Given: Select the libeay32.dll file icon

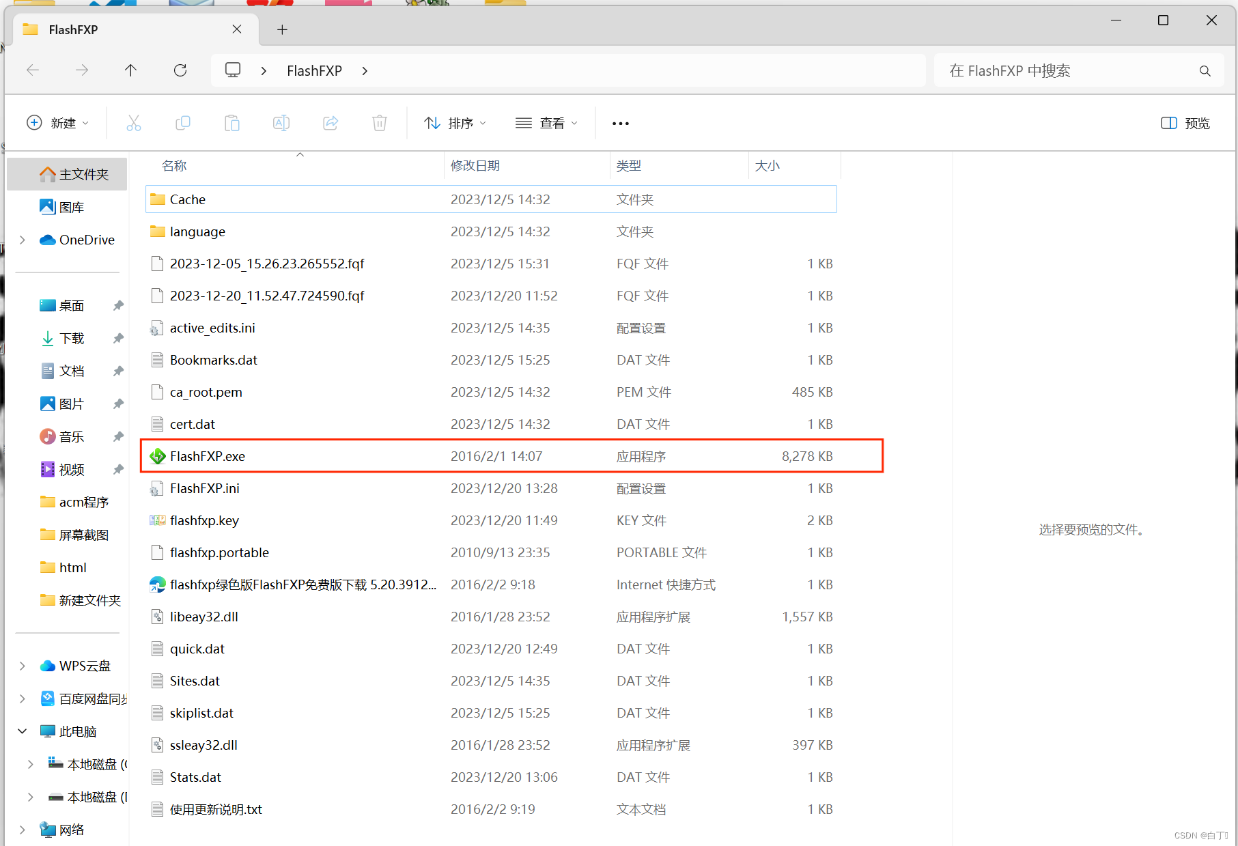Looking at the screenshot, I should point(157,617).
